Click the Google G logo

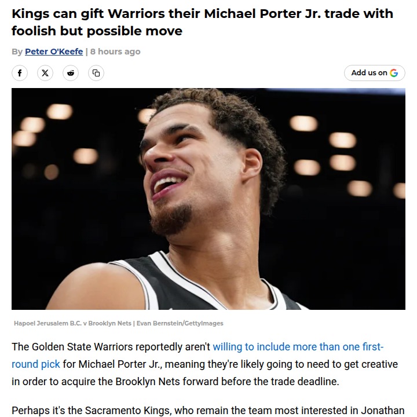tap(394, 73)
